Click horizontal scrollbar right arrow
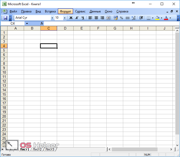The height and width of the screenshot is (157, 180). 171,149
